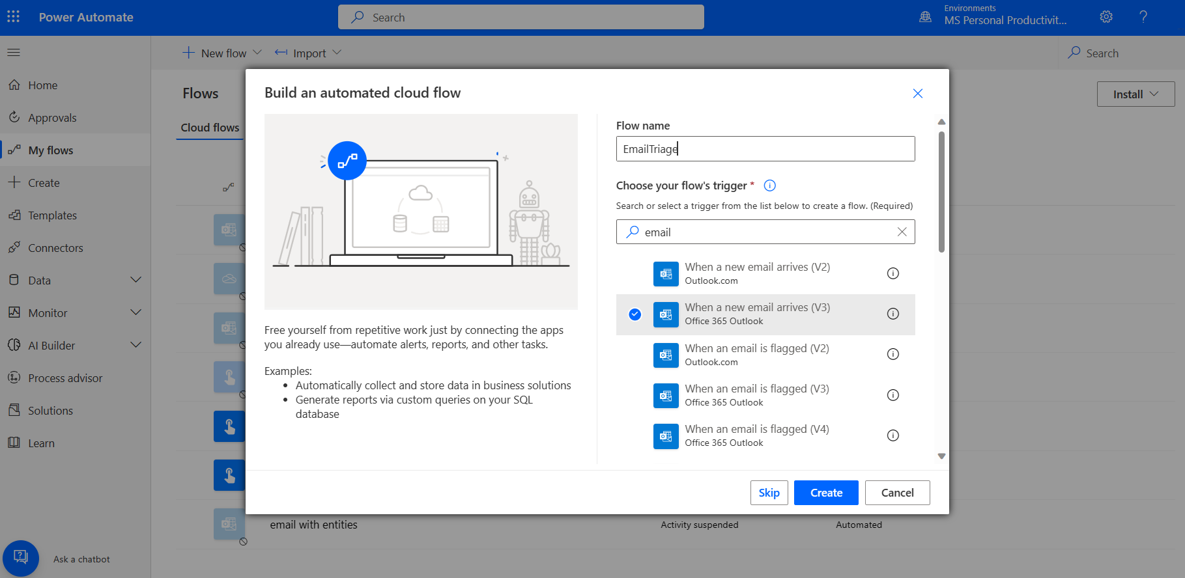
Task: Click the Flow name text field
Action: click(765, 149)
